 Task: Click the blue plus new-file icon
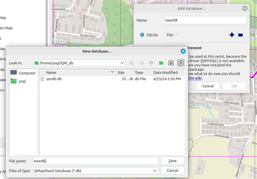click(x=232, y=35)
